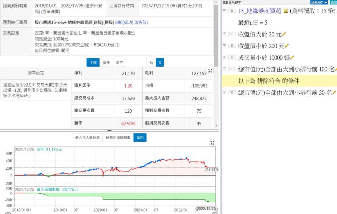337x214 pixels.
Task: Switch to the 做多 tab
Action: 107,62
